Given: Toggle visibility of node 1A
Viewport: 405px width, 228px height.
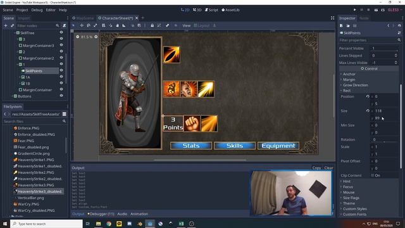Looking at the screenshot, I should [61, 77].
